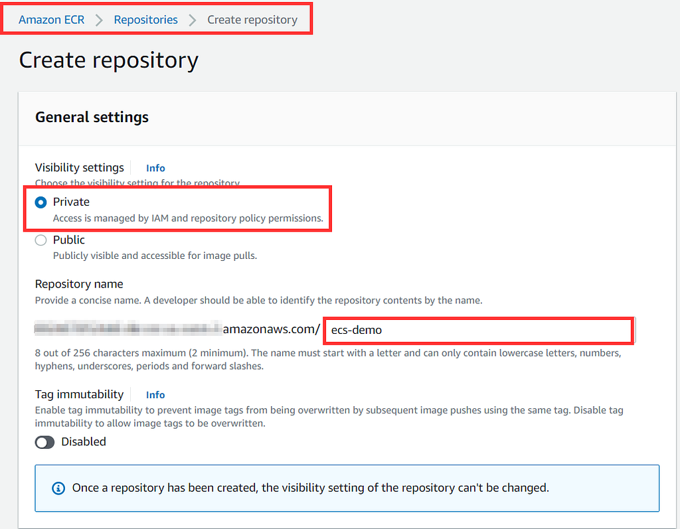Click the Create repository page title
680x529 pixels.
pyautogui.click(x=109, y=60)
